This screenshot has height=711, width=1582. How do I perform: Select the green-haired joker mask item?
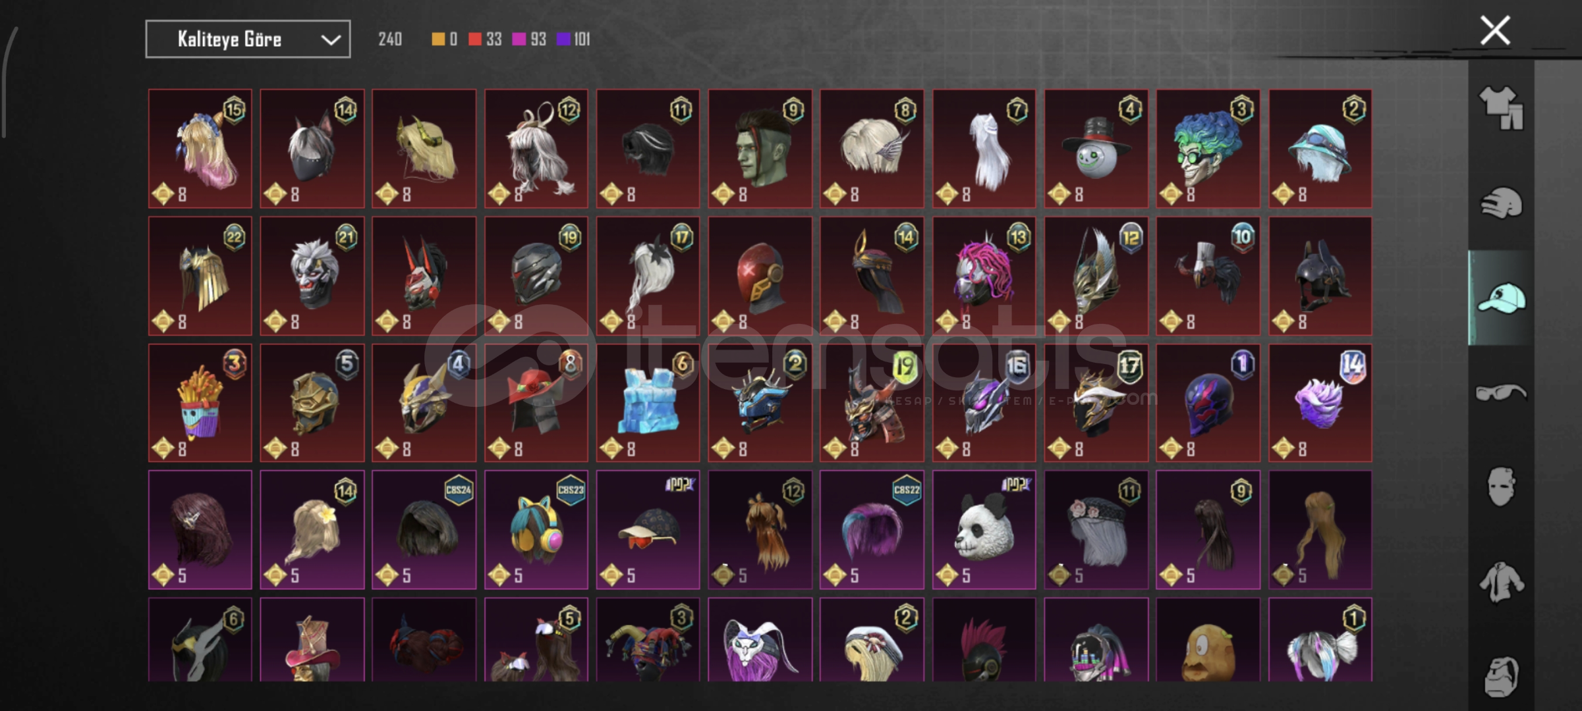pos(1208,149)
